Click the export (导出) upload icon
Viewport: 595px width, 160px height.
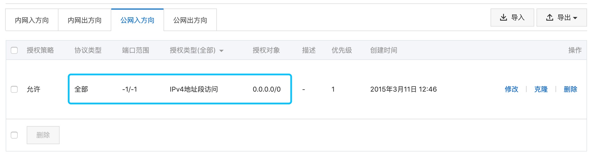(550, 18)
